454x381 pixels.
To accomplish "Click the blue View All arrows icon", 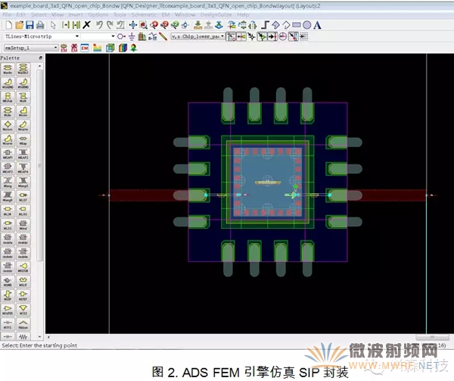I will 133,25.
